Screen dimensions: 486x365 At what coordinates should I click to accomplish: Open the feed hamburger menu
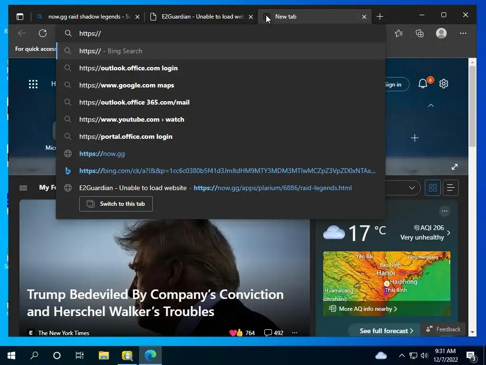23,188
